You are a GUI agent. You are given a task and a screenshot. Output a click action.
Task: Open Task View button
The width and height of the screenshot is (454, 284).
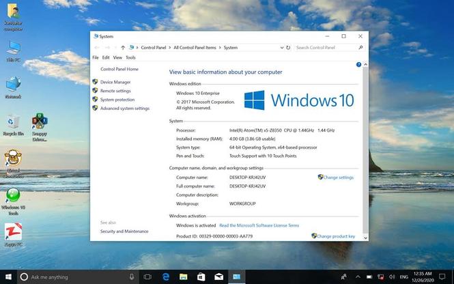coord(147,276)
